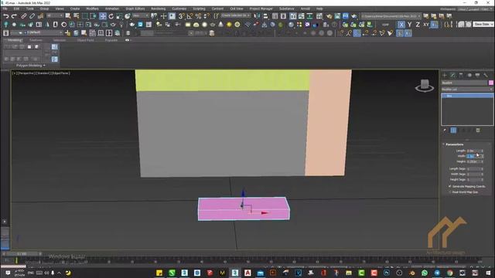The width and height of the screenshot is (495, 278).
Task: Switch to the Freeform ribbon tab
Action: pyautogui.click(x=36, y=40)
